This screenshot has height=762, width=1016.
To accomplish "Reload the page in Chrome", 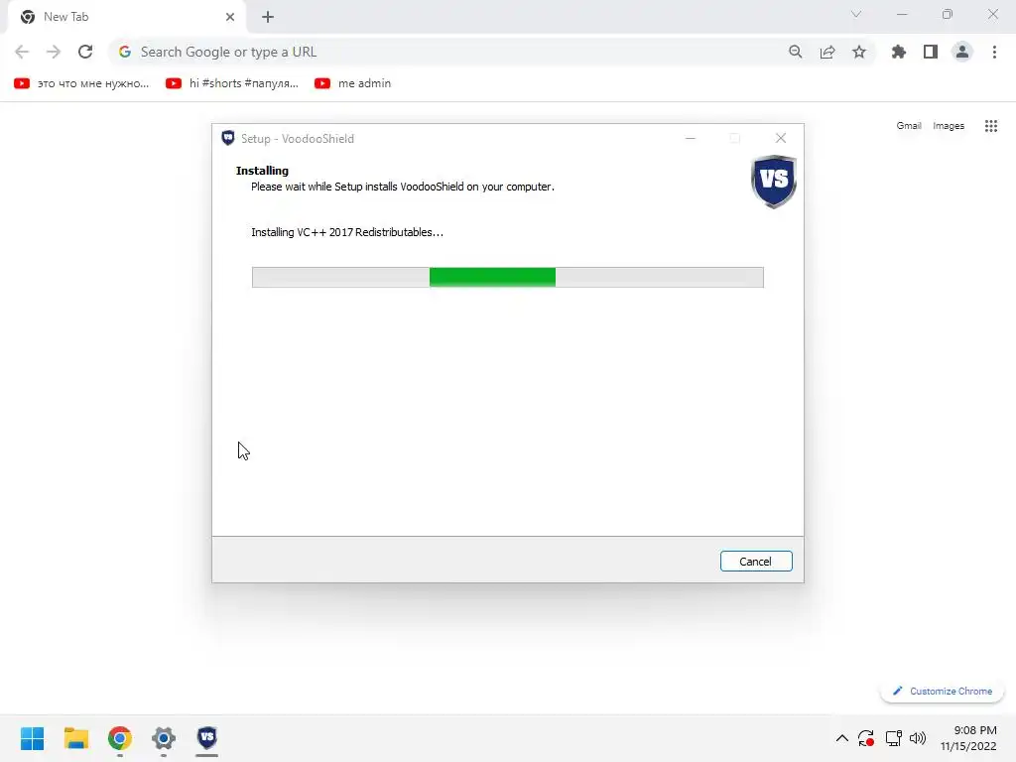I will [x=85, y=52].
